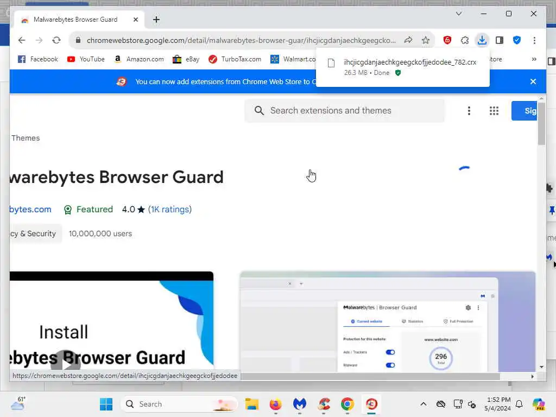
Task: Expand the hidden bookmarks overflow chevron
Action: pyautogui.click(x=534, y=59)
